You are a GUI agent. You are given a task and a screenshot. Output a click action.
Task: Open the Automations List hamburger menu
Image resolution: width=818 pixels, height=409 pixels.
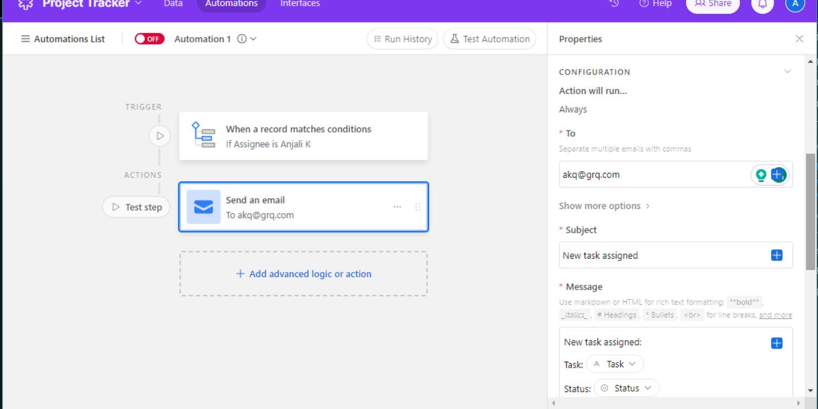coord(25,39)
